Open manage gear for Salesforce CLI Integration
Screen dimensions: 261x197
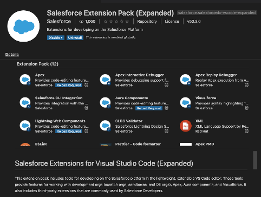[x=87, y=108]
